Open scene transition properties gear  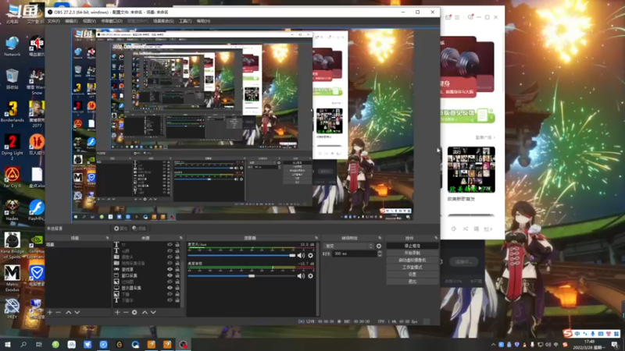(x=379, y=246)
